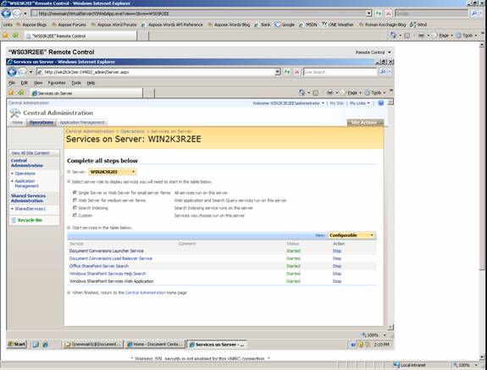The width and height of the screenshot is (487, 370).
Task: Switch to the Operations tab
Action: pos(42,122)
